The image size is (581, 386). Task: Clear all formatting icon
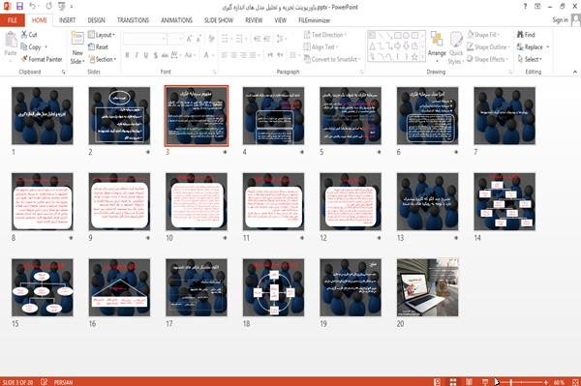211,39
